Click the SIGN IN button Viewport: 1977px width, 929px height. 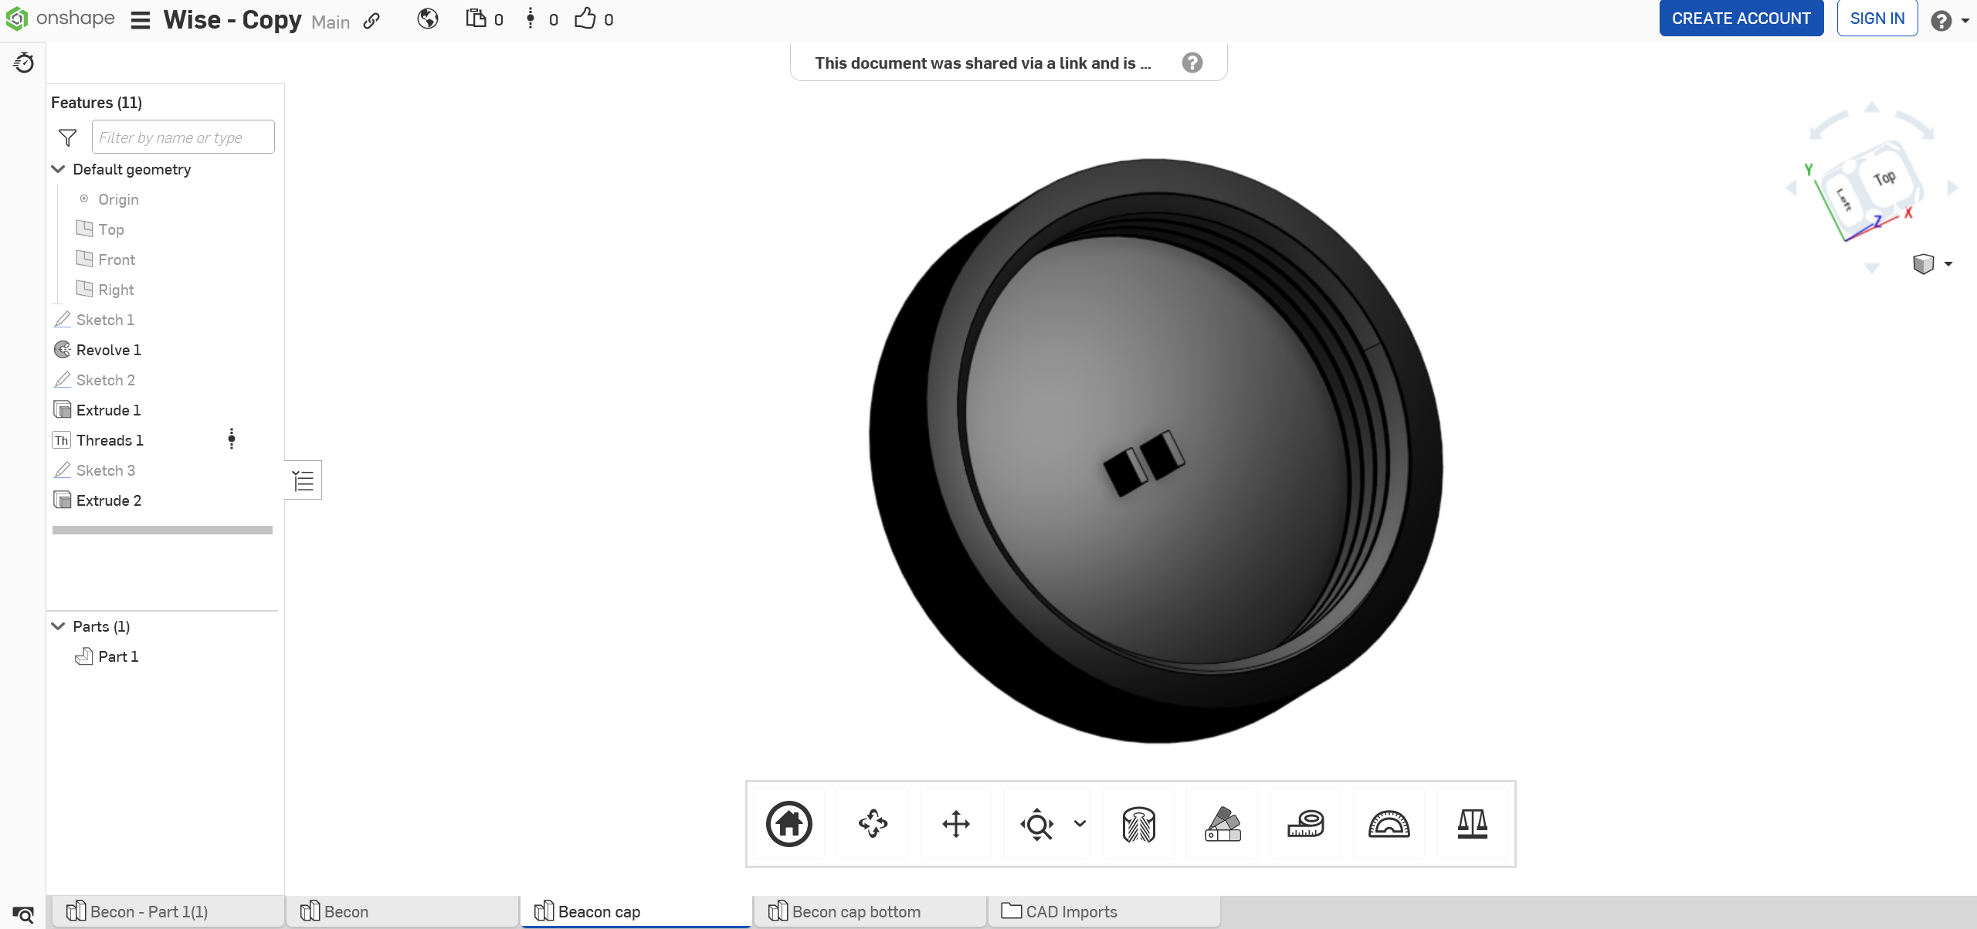1877,19
